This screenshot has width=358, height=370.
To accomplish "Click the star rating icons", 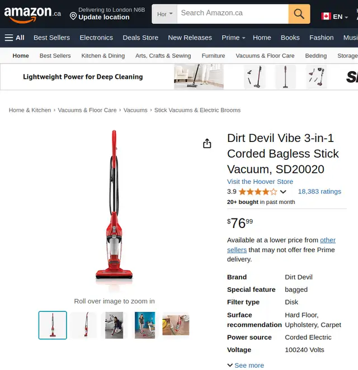I will pos(258,192).
